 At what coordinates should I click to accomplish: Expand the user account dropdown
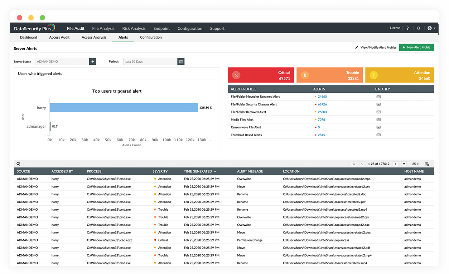tap(431, 28)
